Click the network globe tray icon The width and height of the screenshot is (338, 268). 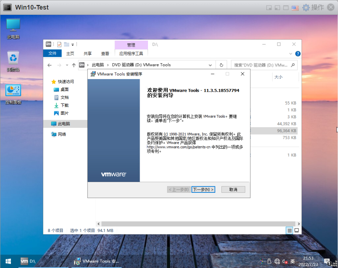(x=277, y=261)
